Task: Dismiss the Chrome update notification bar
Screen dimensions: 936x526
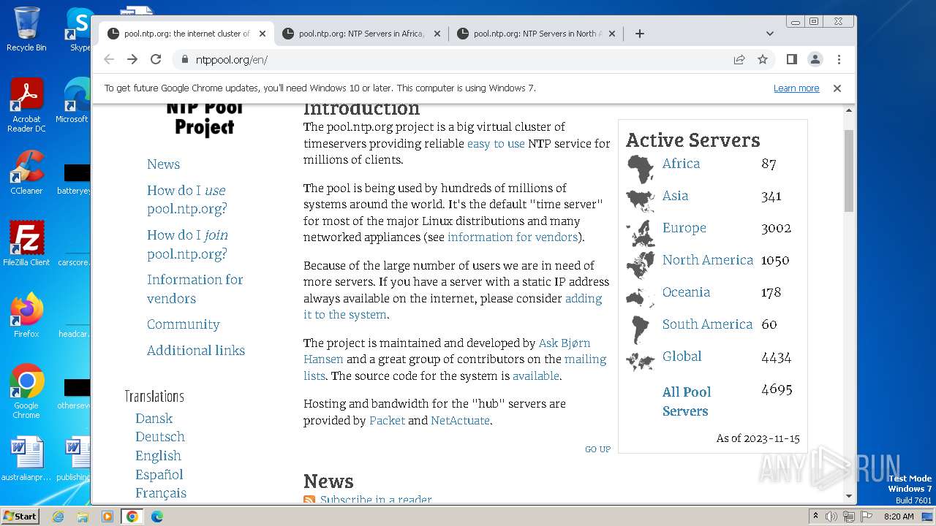Action: tap(837, 88)
